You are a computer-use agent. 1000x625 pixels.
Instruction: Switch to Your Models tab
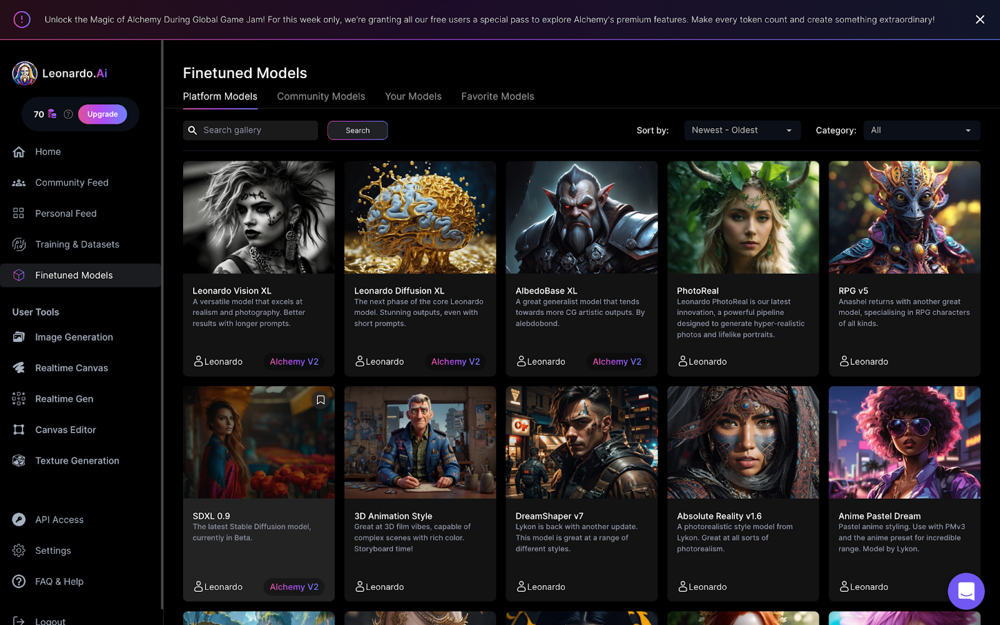413,96
